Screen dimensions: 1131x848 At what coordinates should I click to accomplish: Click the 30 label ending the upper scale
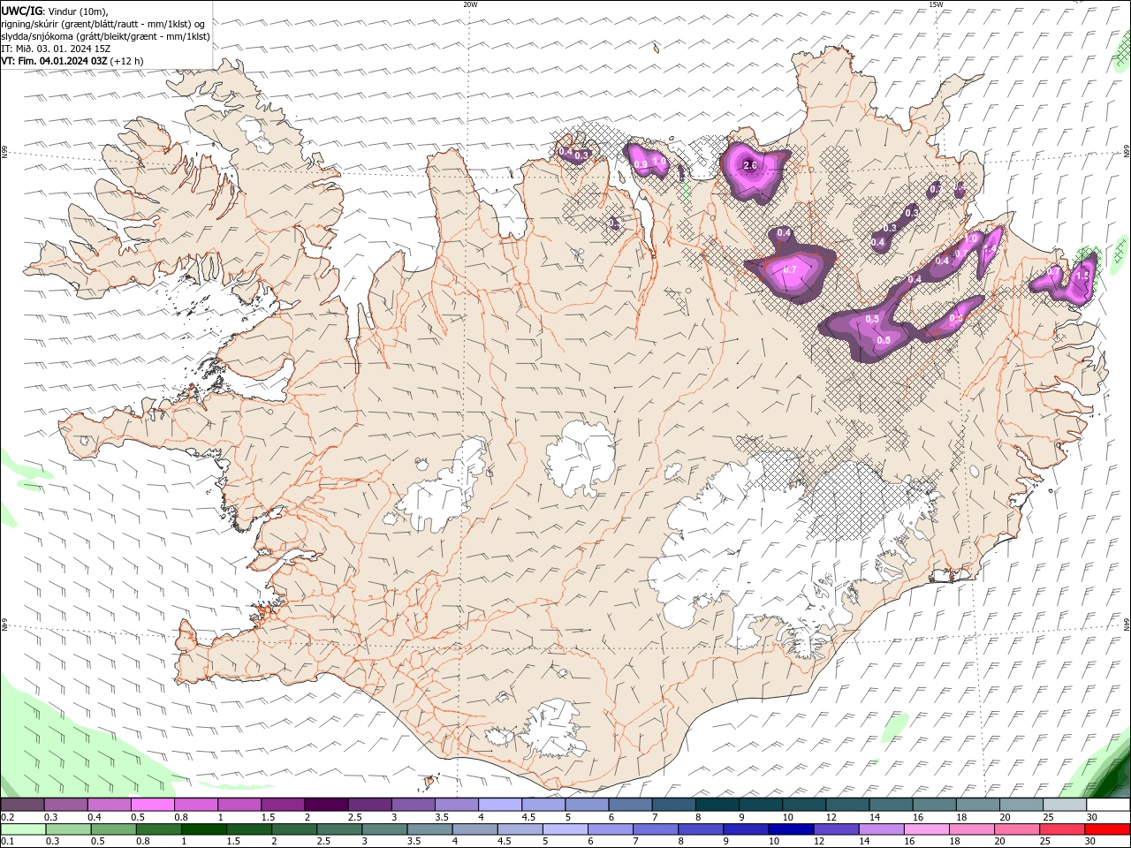pyautogui.click(x=1091, y=817)
